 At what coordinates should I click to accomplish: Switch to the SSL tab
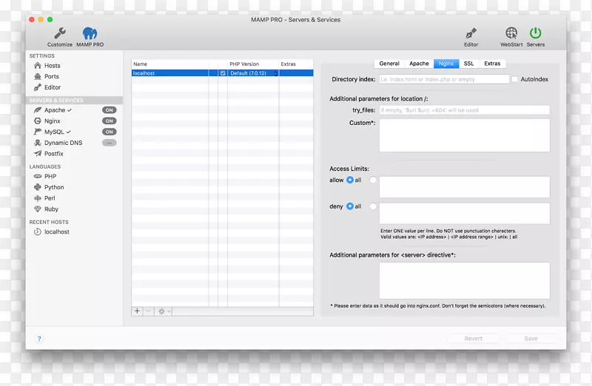468,64
